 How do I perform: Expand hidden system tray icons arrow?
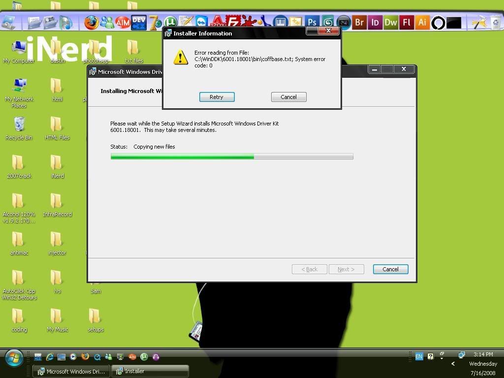point(453,364)
